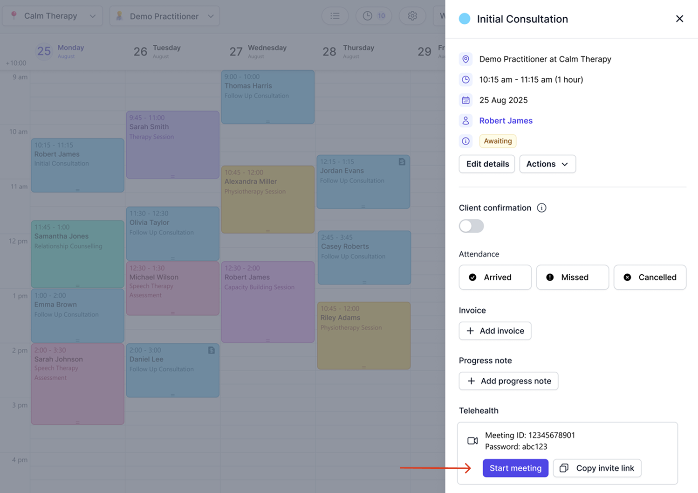
Task: Click the note icon on Daniel Lee appointment
Action: (212, 350)
